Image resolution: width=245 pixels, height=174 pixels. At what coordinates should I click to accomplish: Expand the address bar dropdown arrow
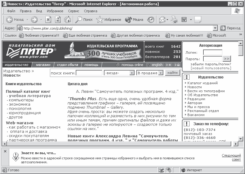(x=215, y=28)
